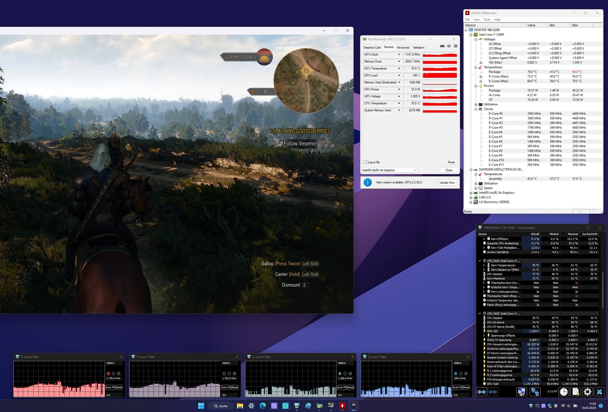Open GPU Load sensor dropdown

tap(399, 76)
